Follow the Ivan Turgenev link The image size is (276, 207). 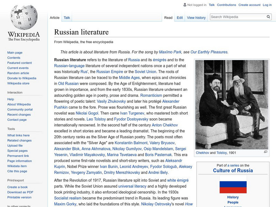pos(132,113)
